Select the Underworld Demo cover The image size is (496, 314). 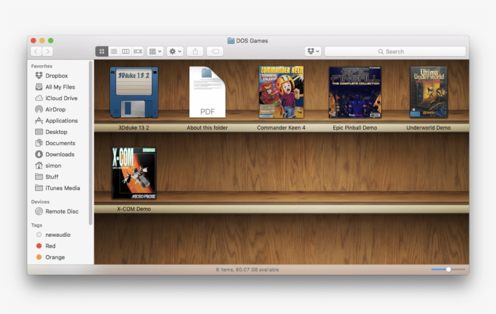tap(429, 92)
